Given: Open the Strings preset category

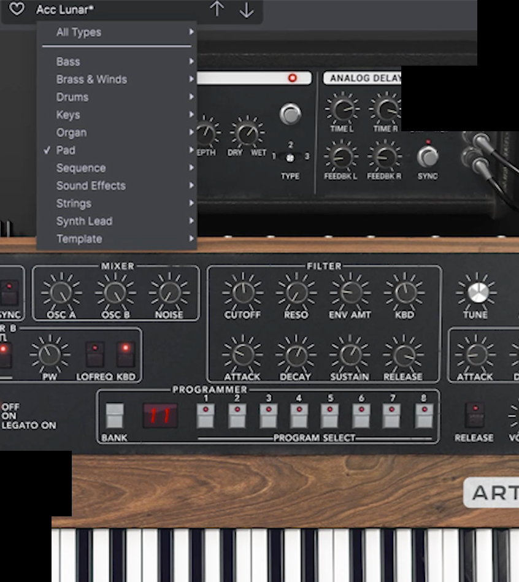Looking at the screenshot, I should pos(117,204).
